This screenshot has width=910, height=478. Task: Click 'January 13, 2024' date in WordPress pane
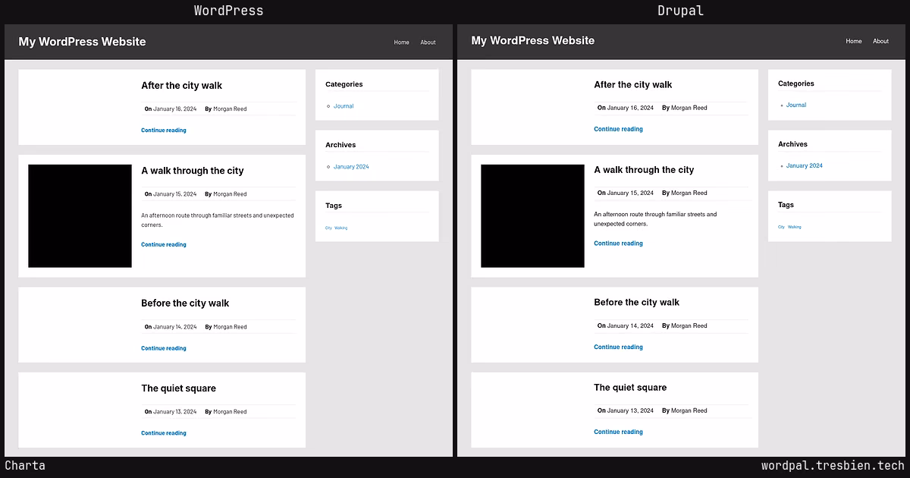coord(174,412)
